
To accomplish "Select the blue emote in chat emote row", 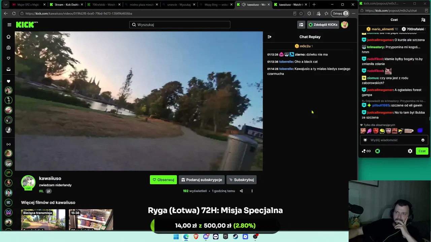I will tap(420, 131).
